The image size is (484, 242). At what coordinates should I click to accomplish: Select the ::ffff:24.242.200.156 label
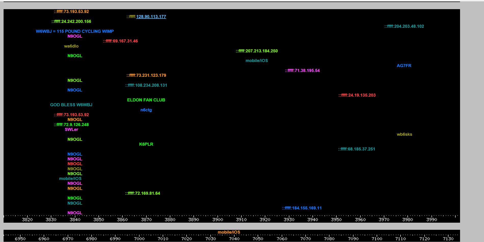point(71,21)
